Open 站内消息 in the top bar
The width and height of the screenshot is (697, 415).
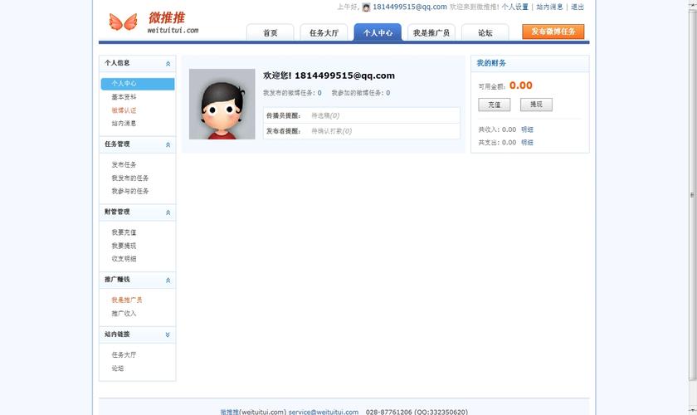pos(549,7)
